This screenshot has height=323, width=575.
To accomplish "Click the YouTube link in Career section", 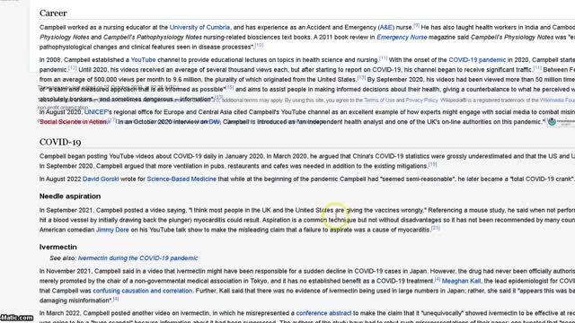I will pos(143,60).
